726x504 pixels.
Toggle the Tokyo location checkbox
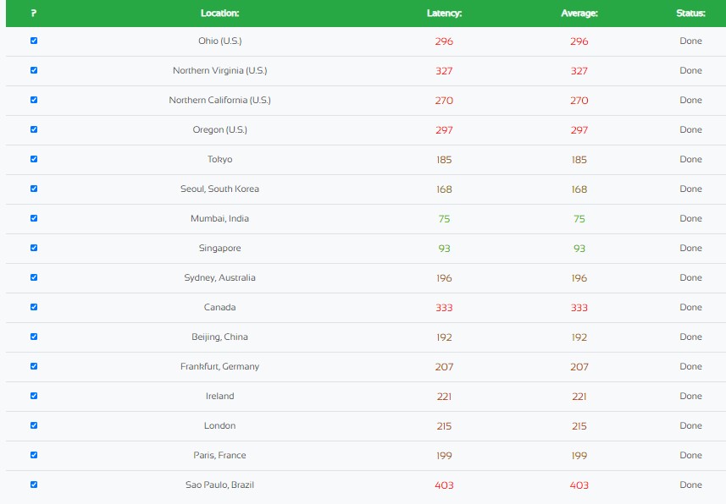pos(34,159)
